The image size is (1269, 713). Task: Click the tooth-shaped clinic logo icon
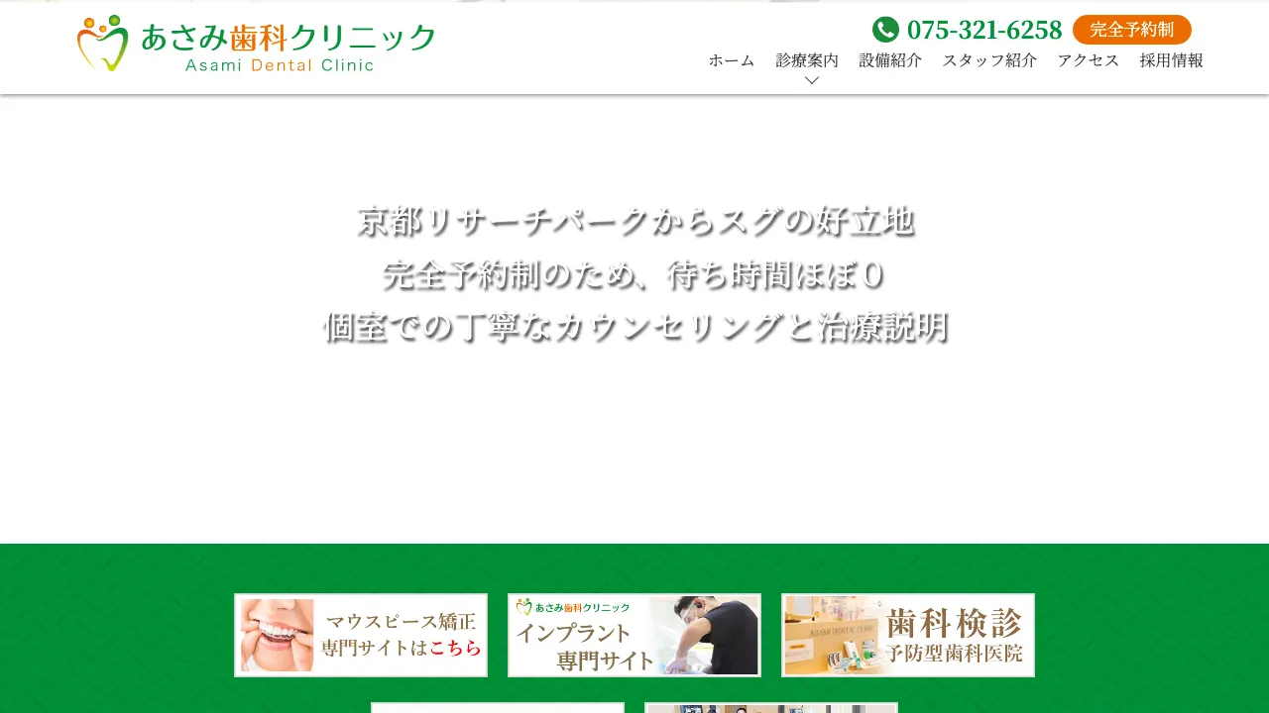(x=103, y=44)
